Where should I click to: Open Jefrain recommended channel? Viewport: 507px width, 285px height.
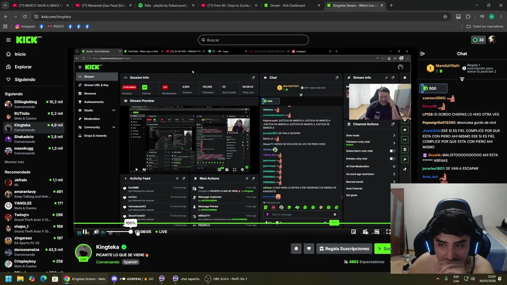[34, 182]
